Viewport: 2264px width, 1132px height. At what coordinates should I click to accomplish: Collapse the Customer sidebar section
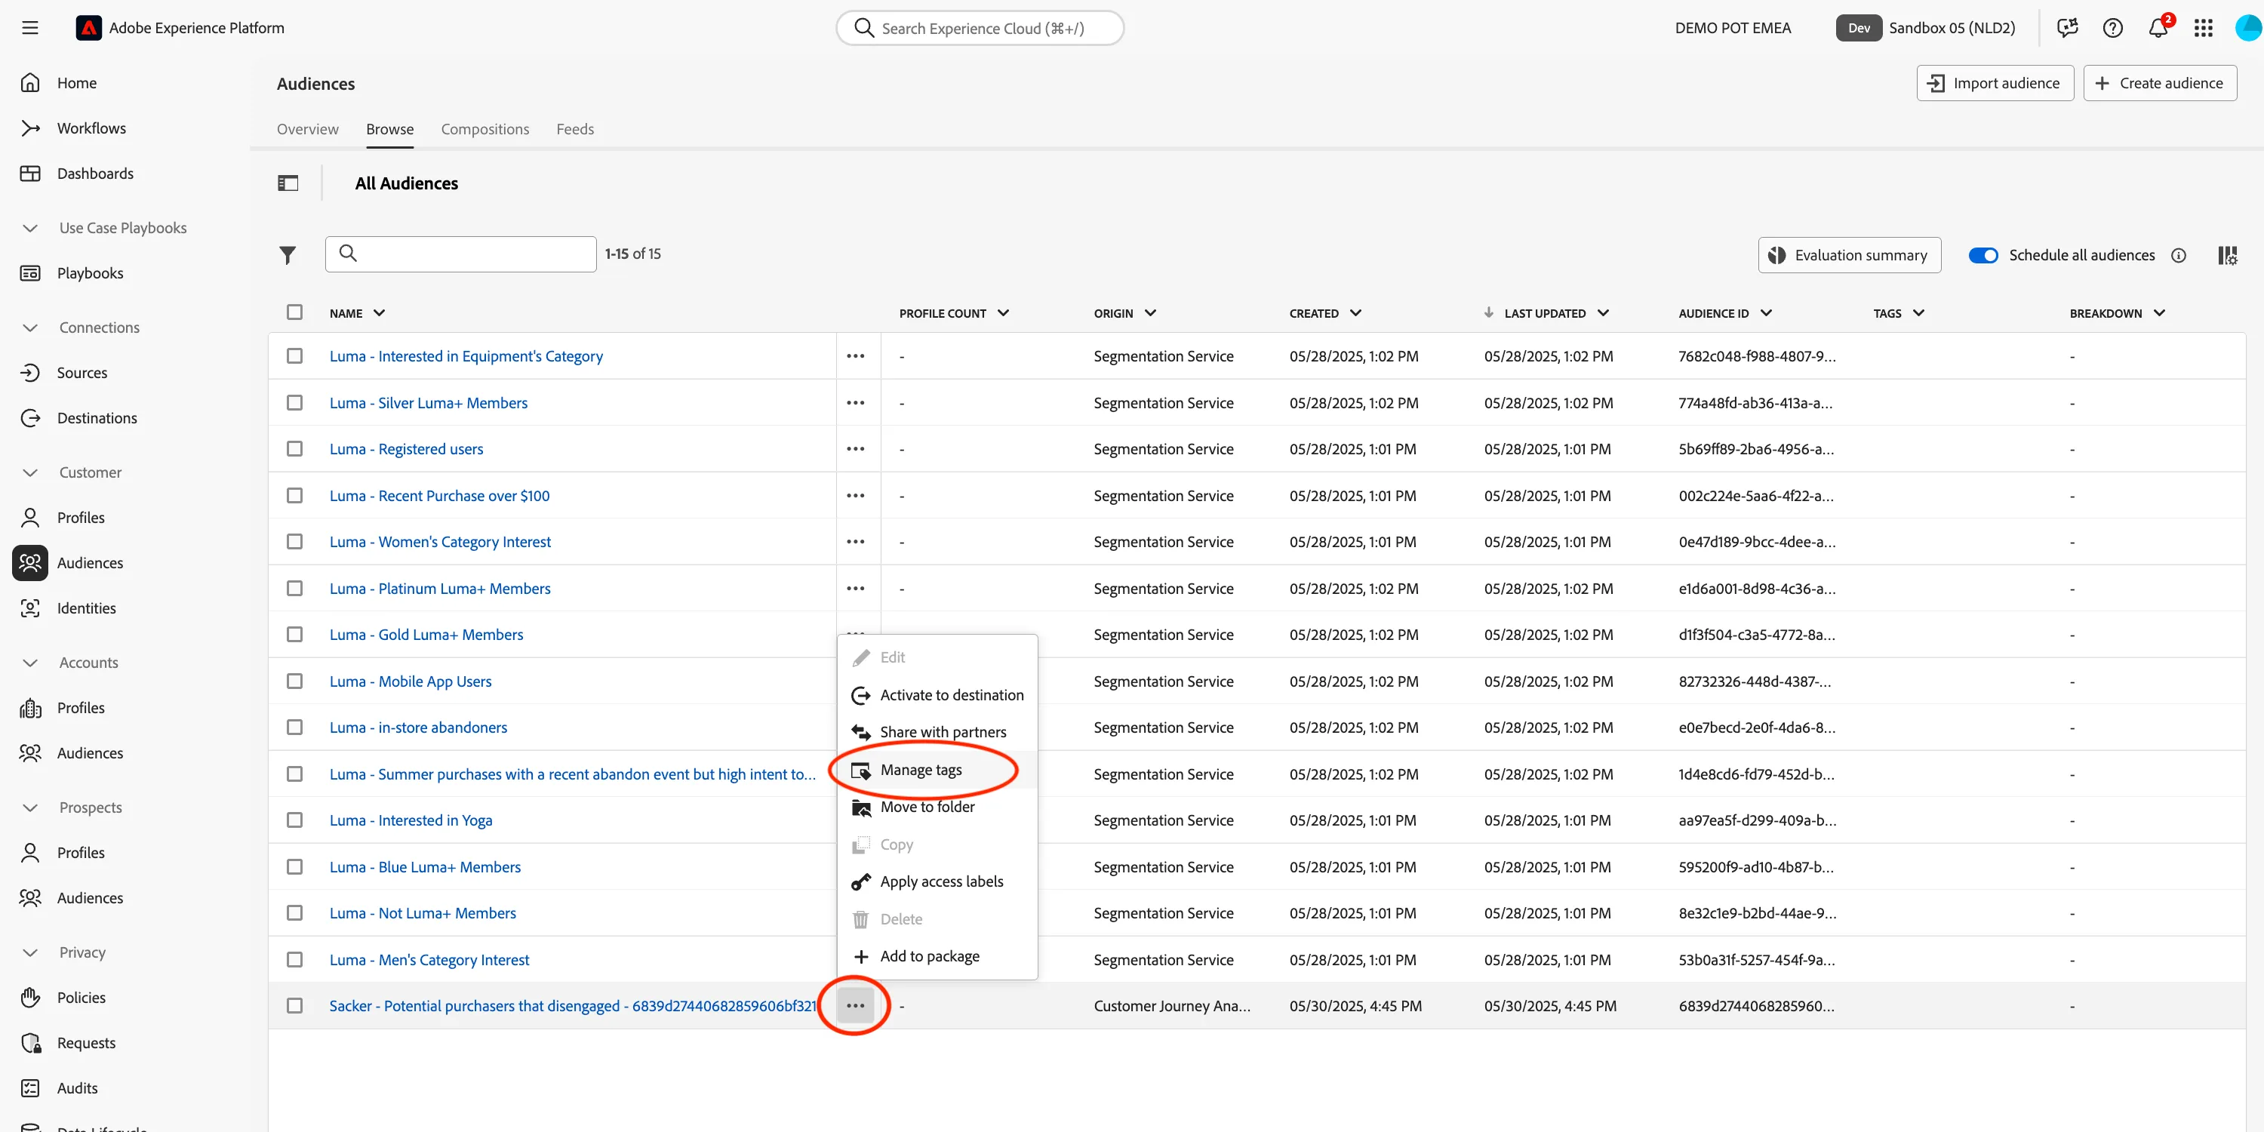click(30, 473)
